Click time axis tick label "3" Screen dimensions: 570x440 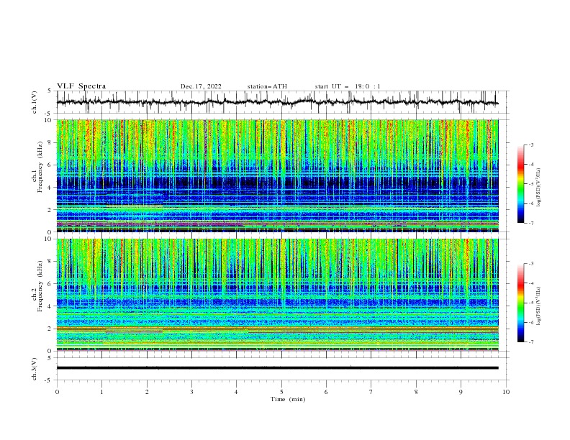[x=191, y=392]
